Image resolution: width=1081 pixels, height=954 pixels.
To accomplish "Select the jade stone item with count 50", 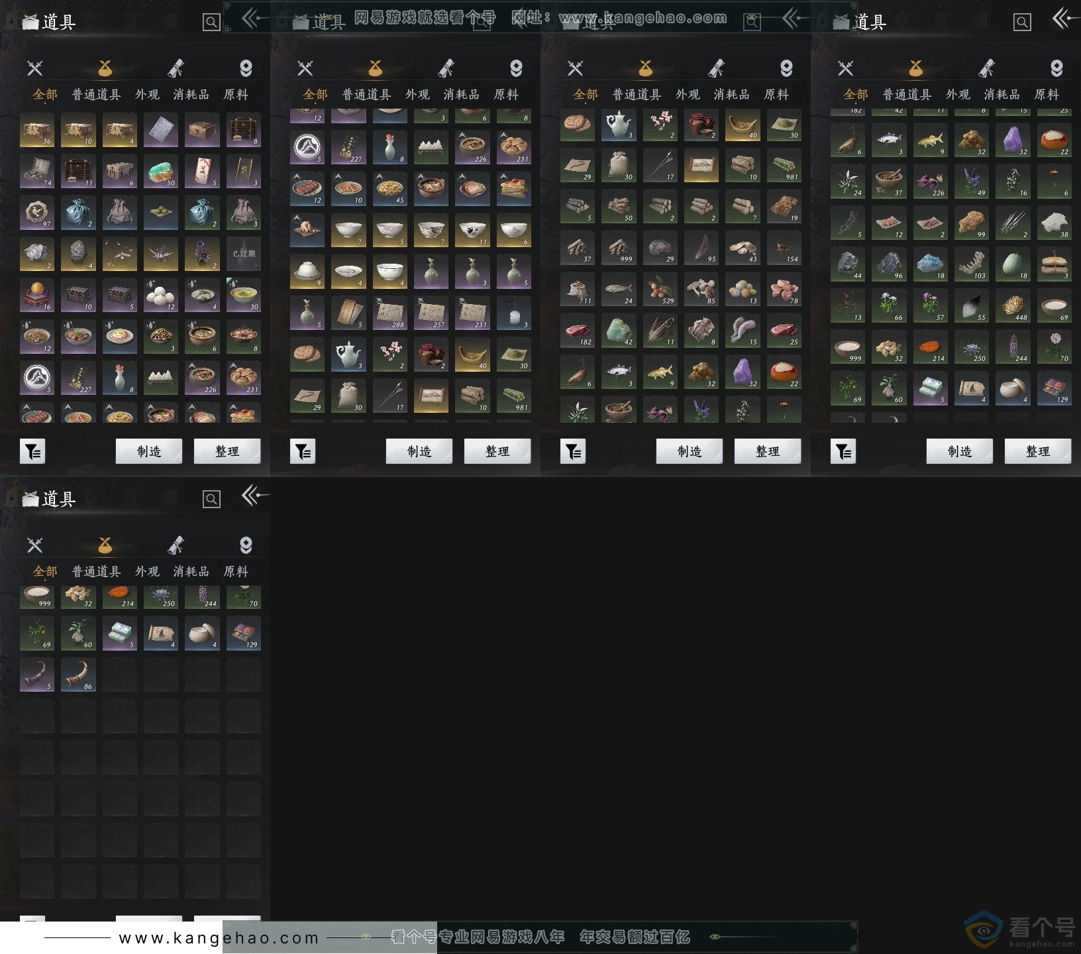I will point(161,172).
